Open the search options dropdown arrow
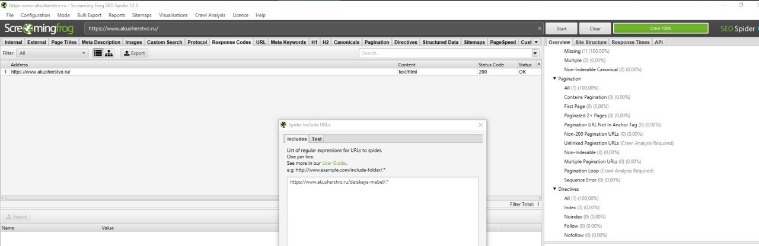This screenshot has height=246, width=759. pos(535,53)
